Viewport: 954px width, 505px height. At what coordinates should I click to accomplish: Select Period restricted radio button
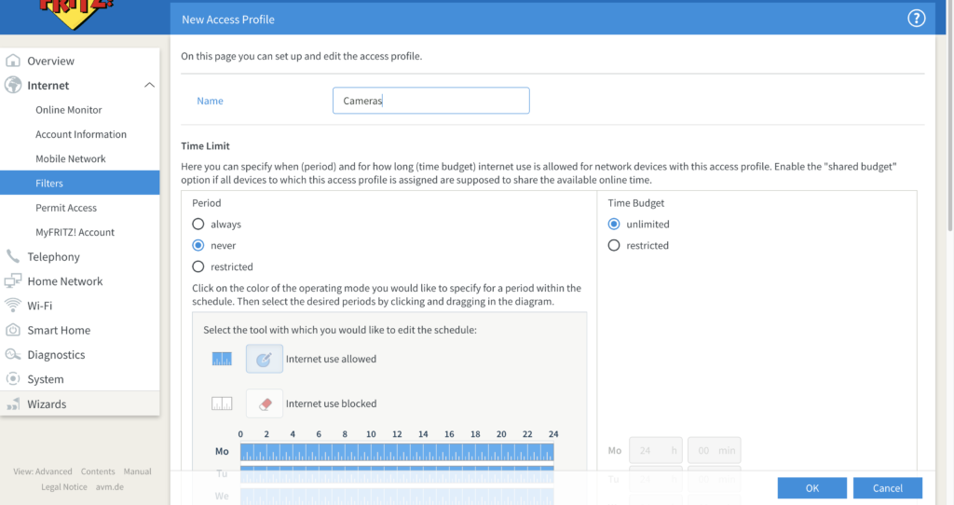click(x=198, y=266)
